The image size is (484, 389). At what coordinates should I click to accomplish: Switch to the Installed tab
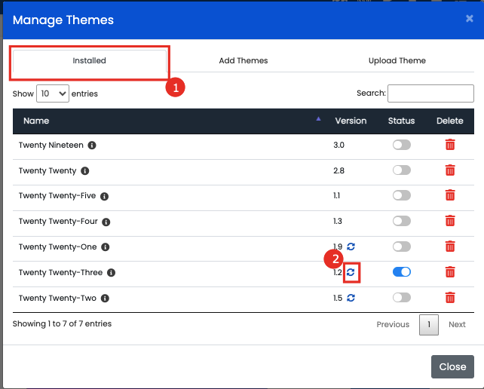(x=90, y=61)
